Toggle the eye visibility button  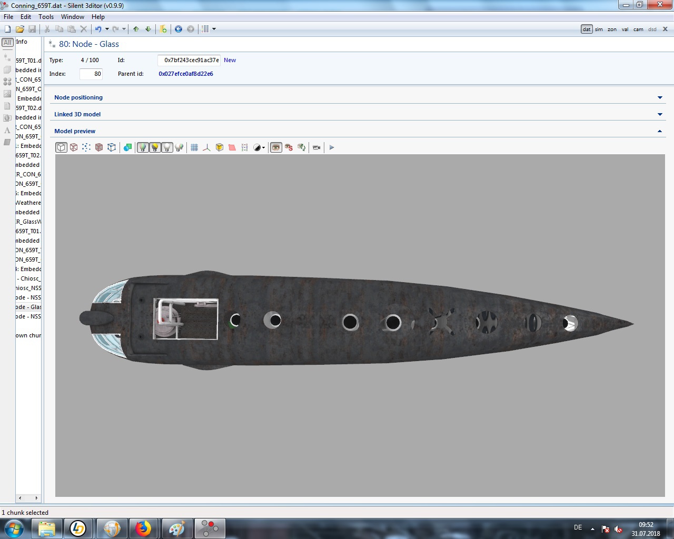[276, 147]
